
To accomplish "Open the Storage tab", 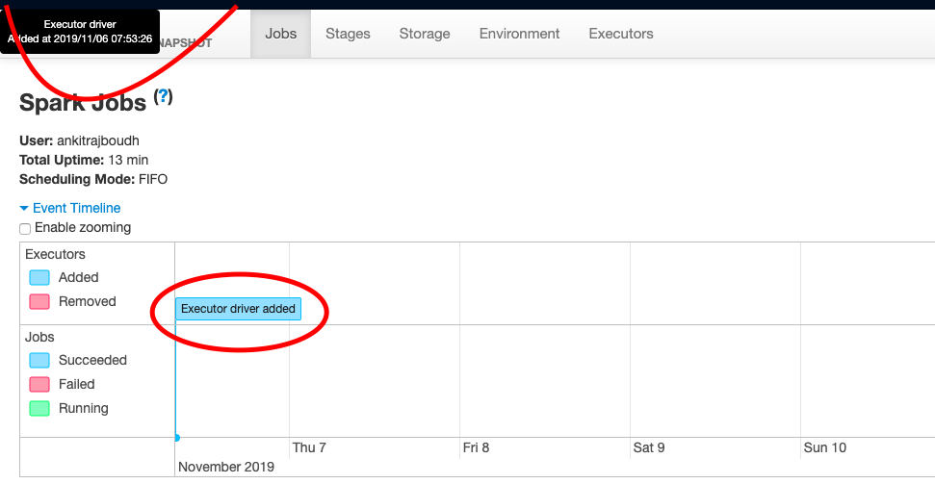I will point(425,34).
